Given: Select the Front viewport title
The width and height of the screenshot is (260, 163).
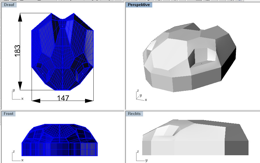Looking at the screenshot, I should pyautogui.click(x=9, y=114).
